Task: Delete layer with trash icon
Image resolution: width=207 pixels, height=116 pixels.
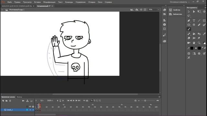Action: tap(10, 101)
